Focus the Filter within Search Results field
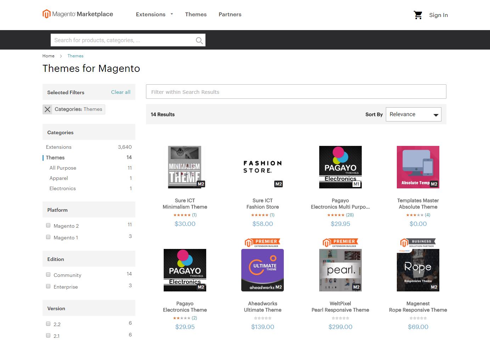Screen dimensions: 490x341 pyautogui.click(x=296, y=92)
